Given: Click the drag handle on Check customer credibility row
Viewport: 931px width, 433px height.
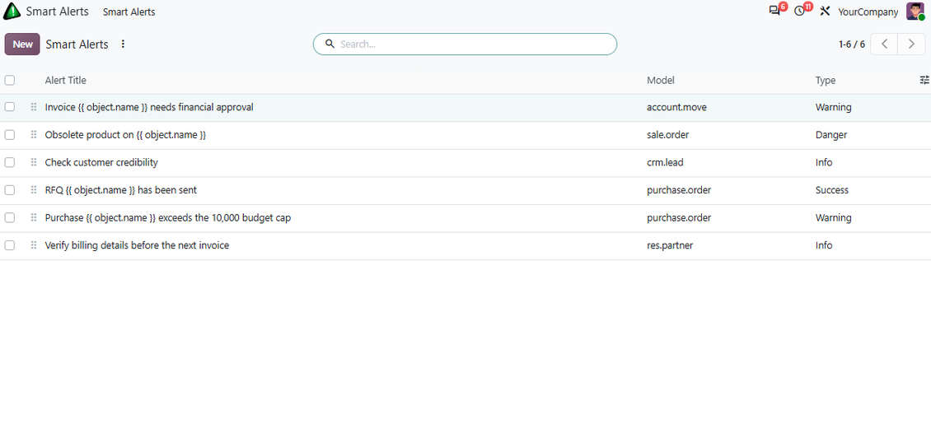Looking at the screenshot, I should tap(33, 162).
